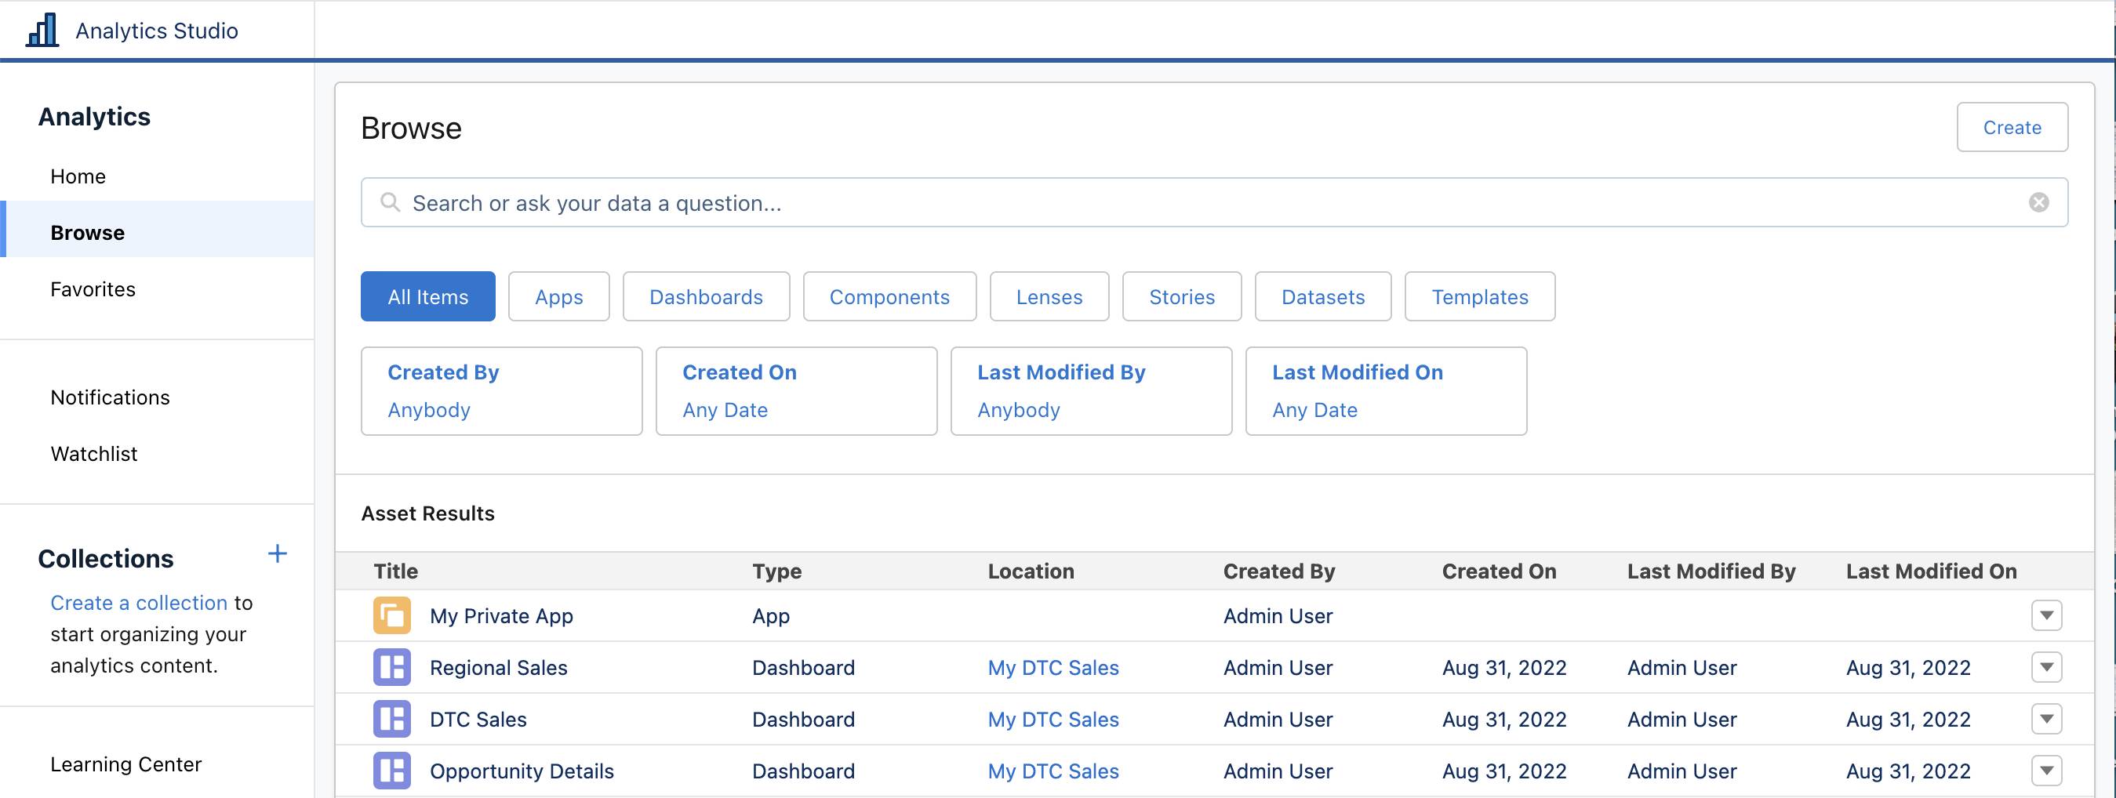
Task: Open the row menu for DTC Sales
Action: point(2046,719)
